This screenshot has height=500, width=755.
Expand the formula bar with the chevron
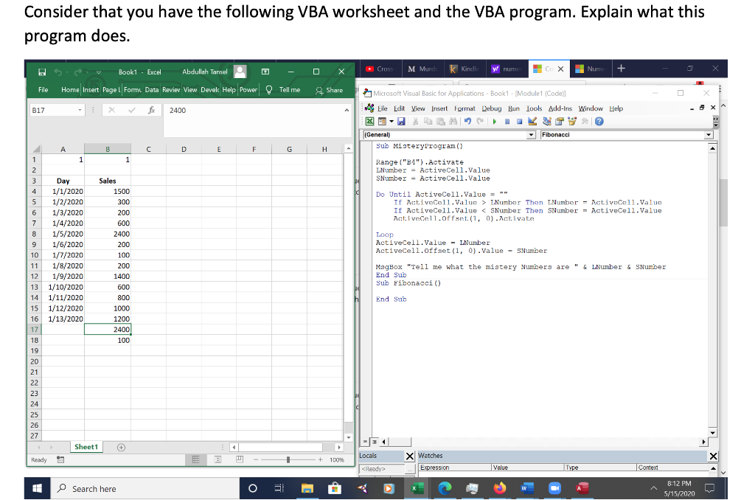point(347,111)
